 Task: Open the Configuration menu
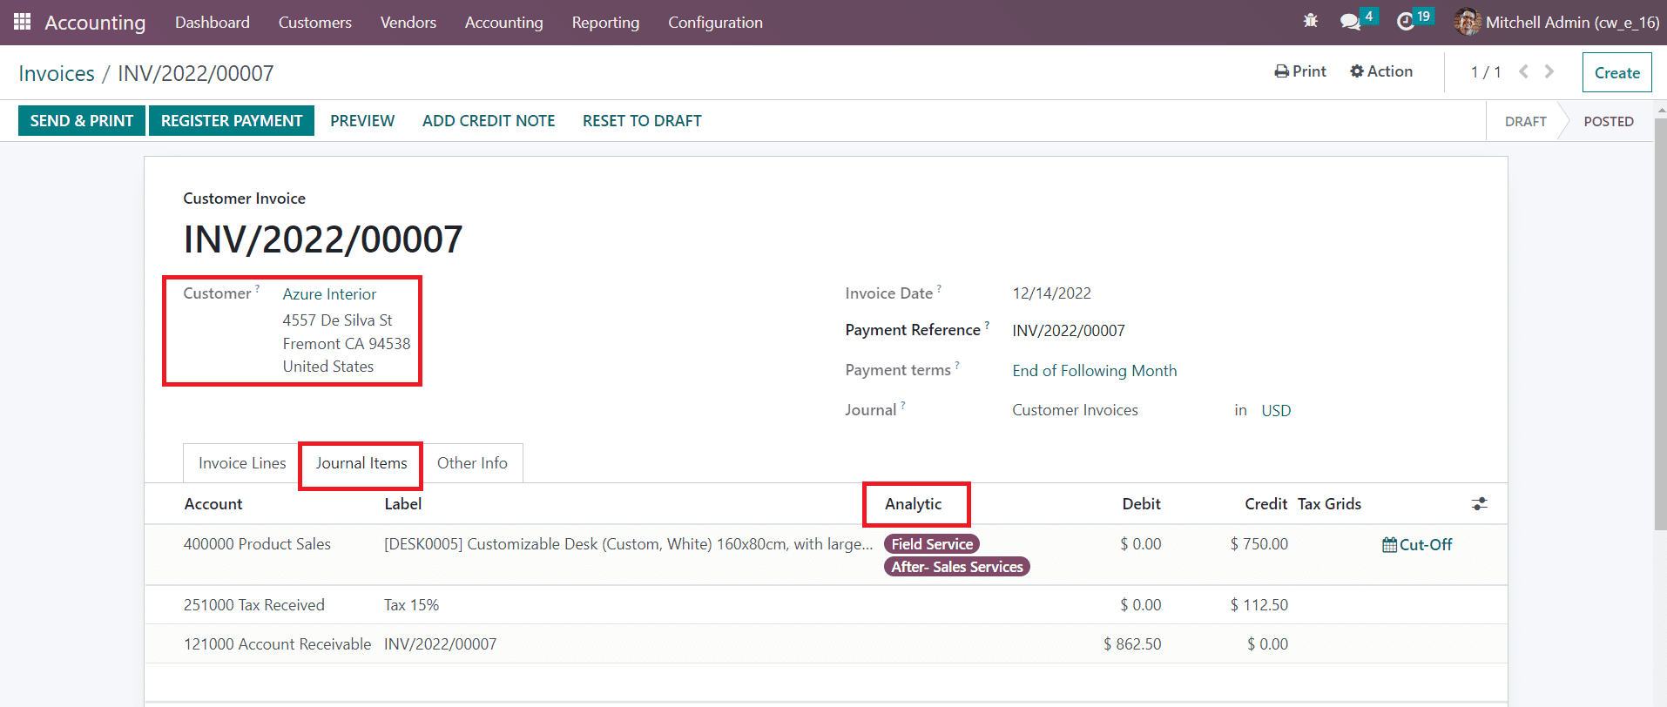click(715, 23)
